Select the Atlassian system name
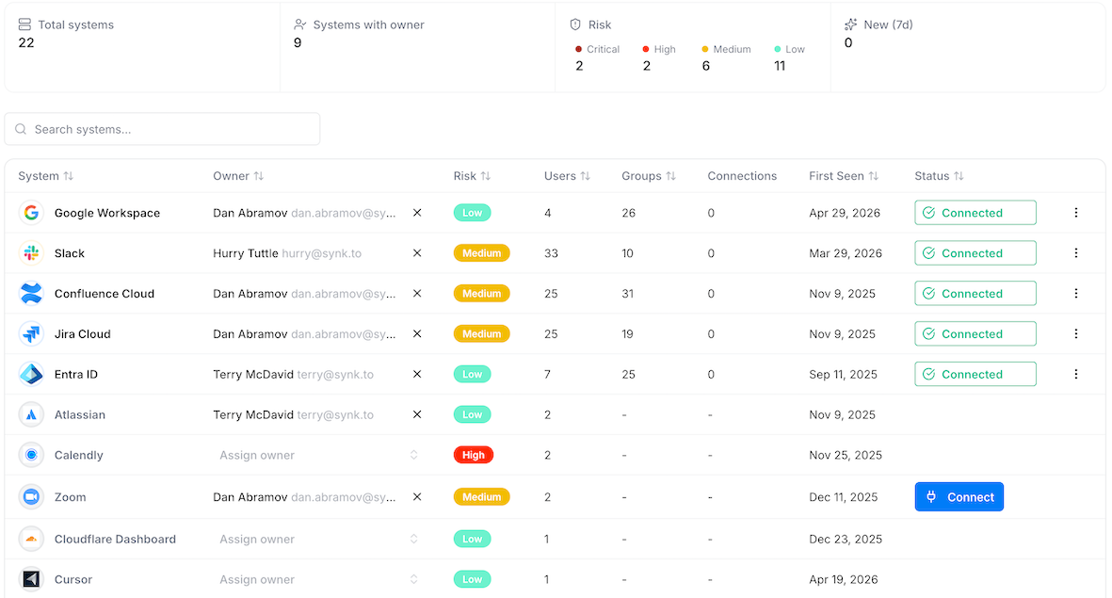The image size is (1112, 598). point(79,415)
